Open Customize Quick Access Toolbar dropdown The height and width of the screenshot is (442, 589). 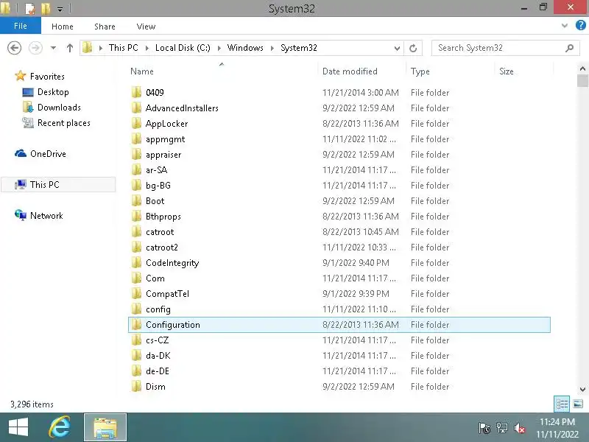point(60,9)
